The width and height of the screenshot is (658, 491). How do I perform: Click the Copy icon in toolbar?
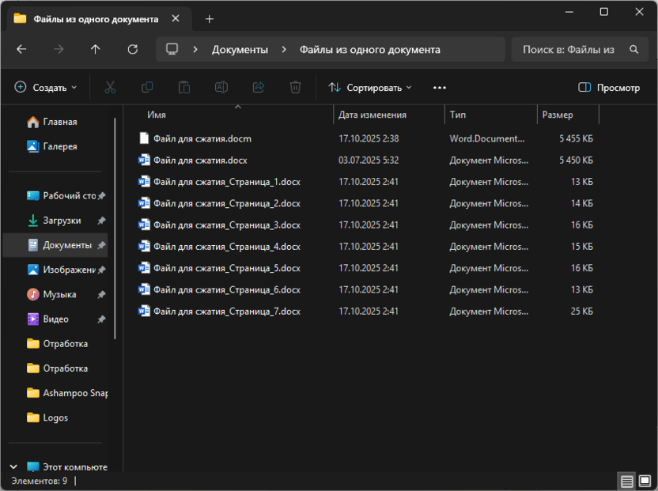click(147, 88)
